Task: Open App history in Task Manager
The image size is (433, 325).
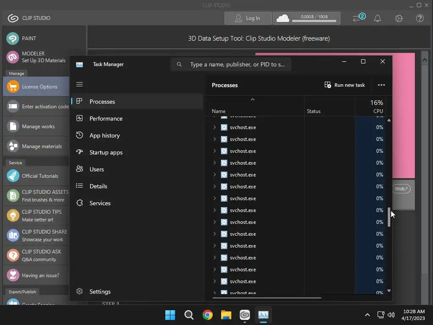Action: (137, 135)
